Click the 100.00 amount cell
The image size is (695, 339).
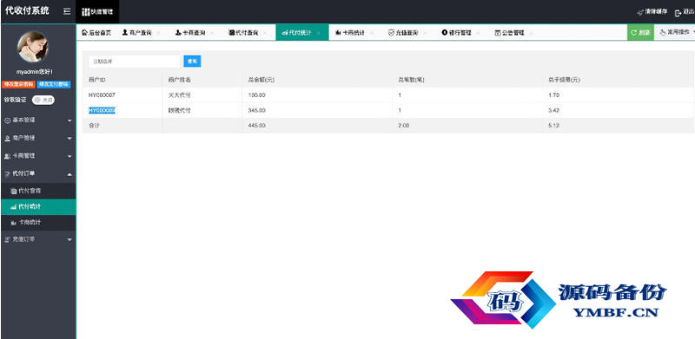[x=256, y=95]
